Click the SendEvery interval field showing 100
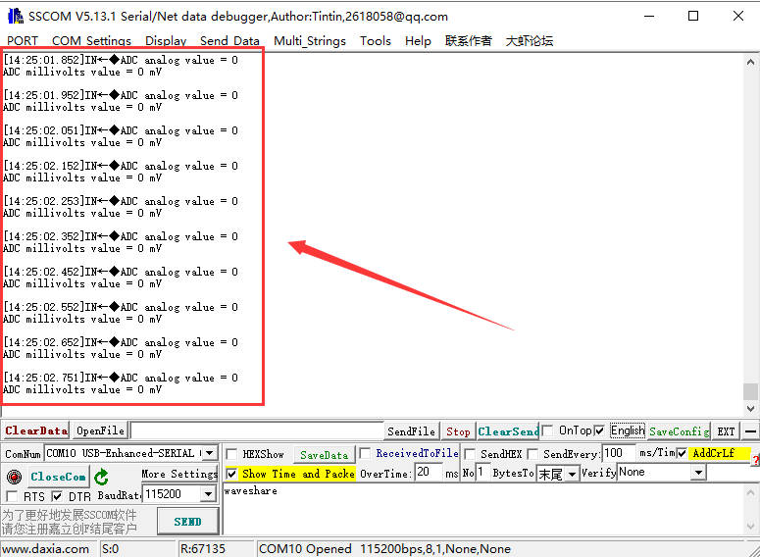 point(618,453)
